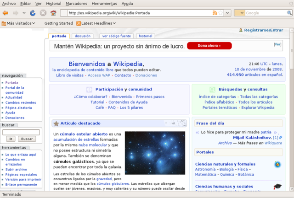Click the Astronomía portal link

pyautogui.click(x=205, y=169)
